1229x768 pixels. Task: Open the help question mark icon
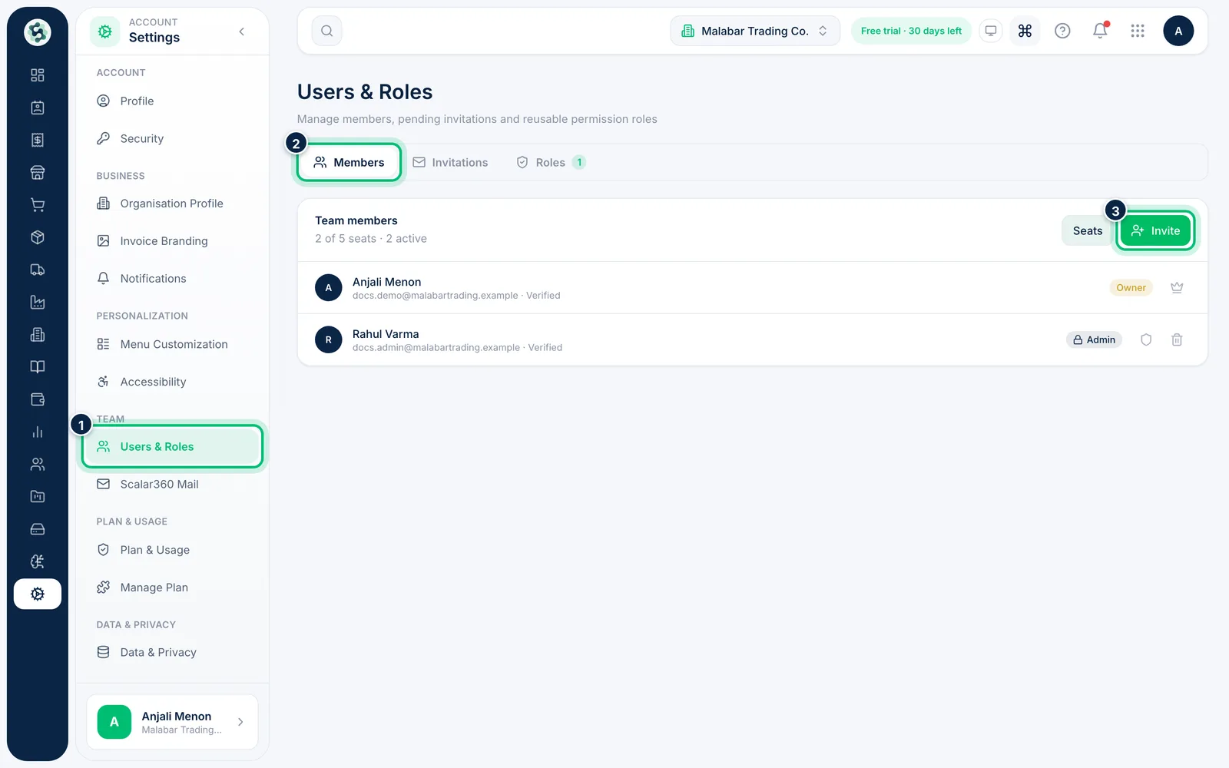1062,31
